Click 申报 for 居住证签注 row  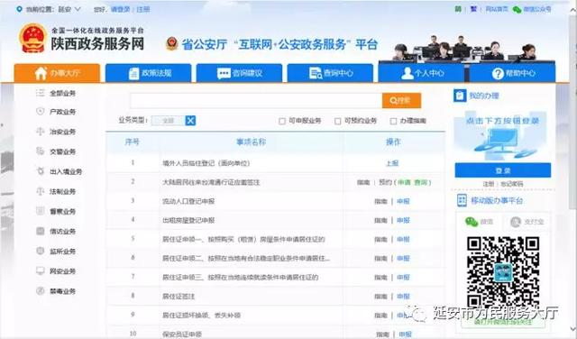[x=403, y=297]
